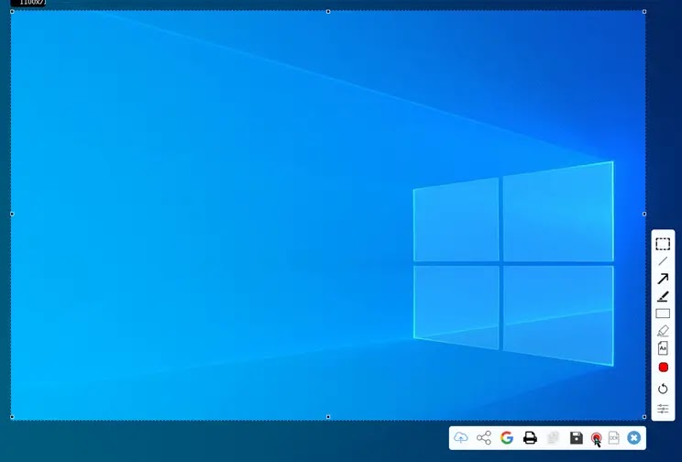Click the bottom-center selection handle
Screen dimensions: 682x462
point(328,417)
